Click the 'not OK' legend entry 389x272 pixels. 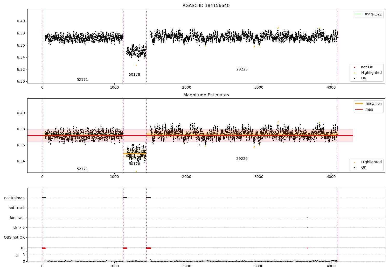click(x=367, y=67)
